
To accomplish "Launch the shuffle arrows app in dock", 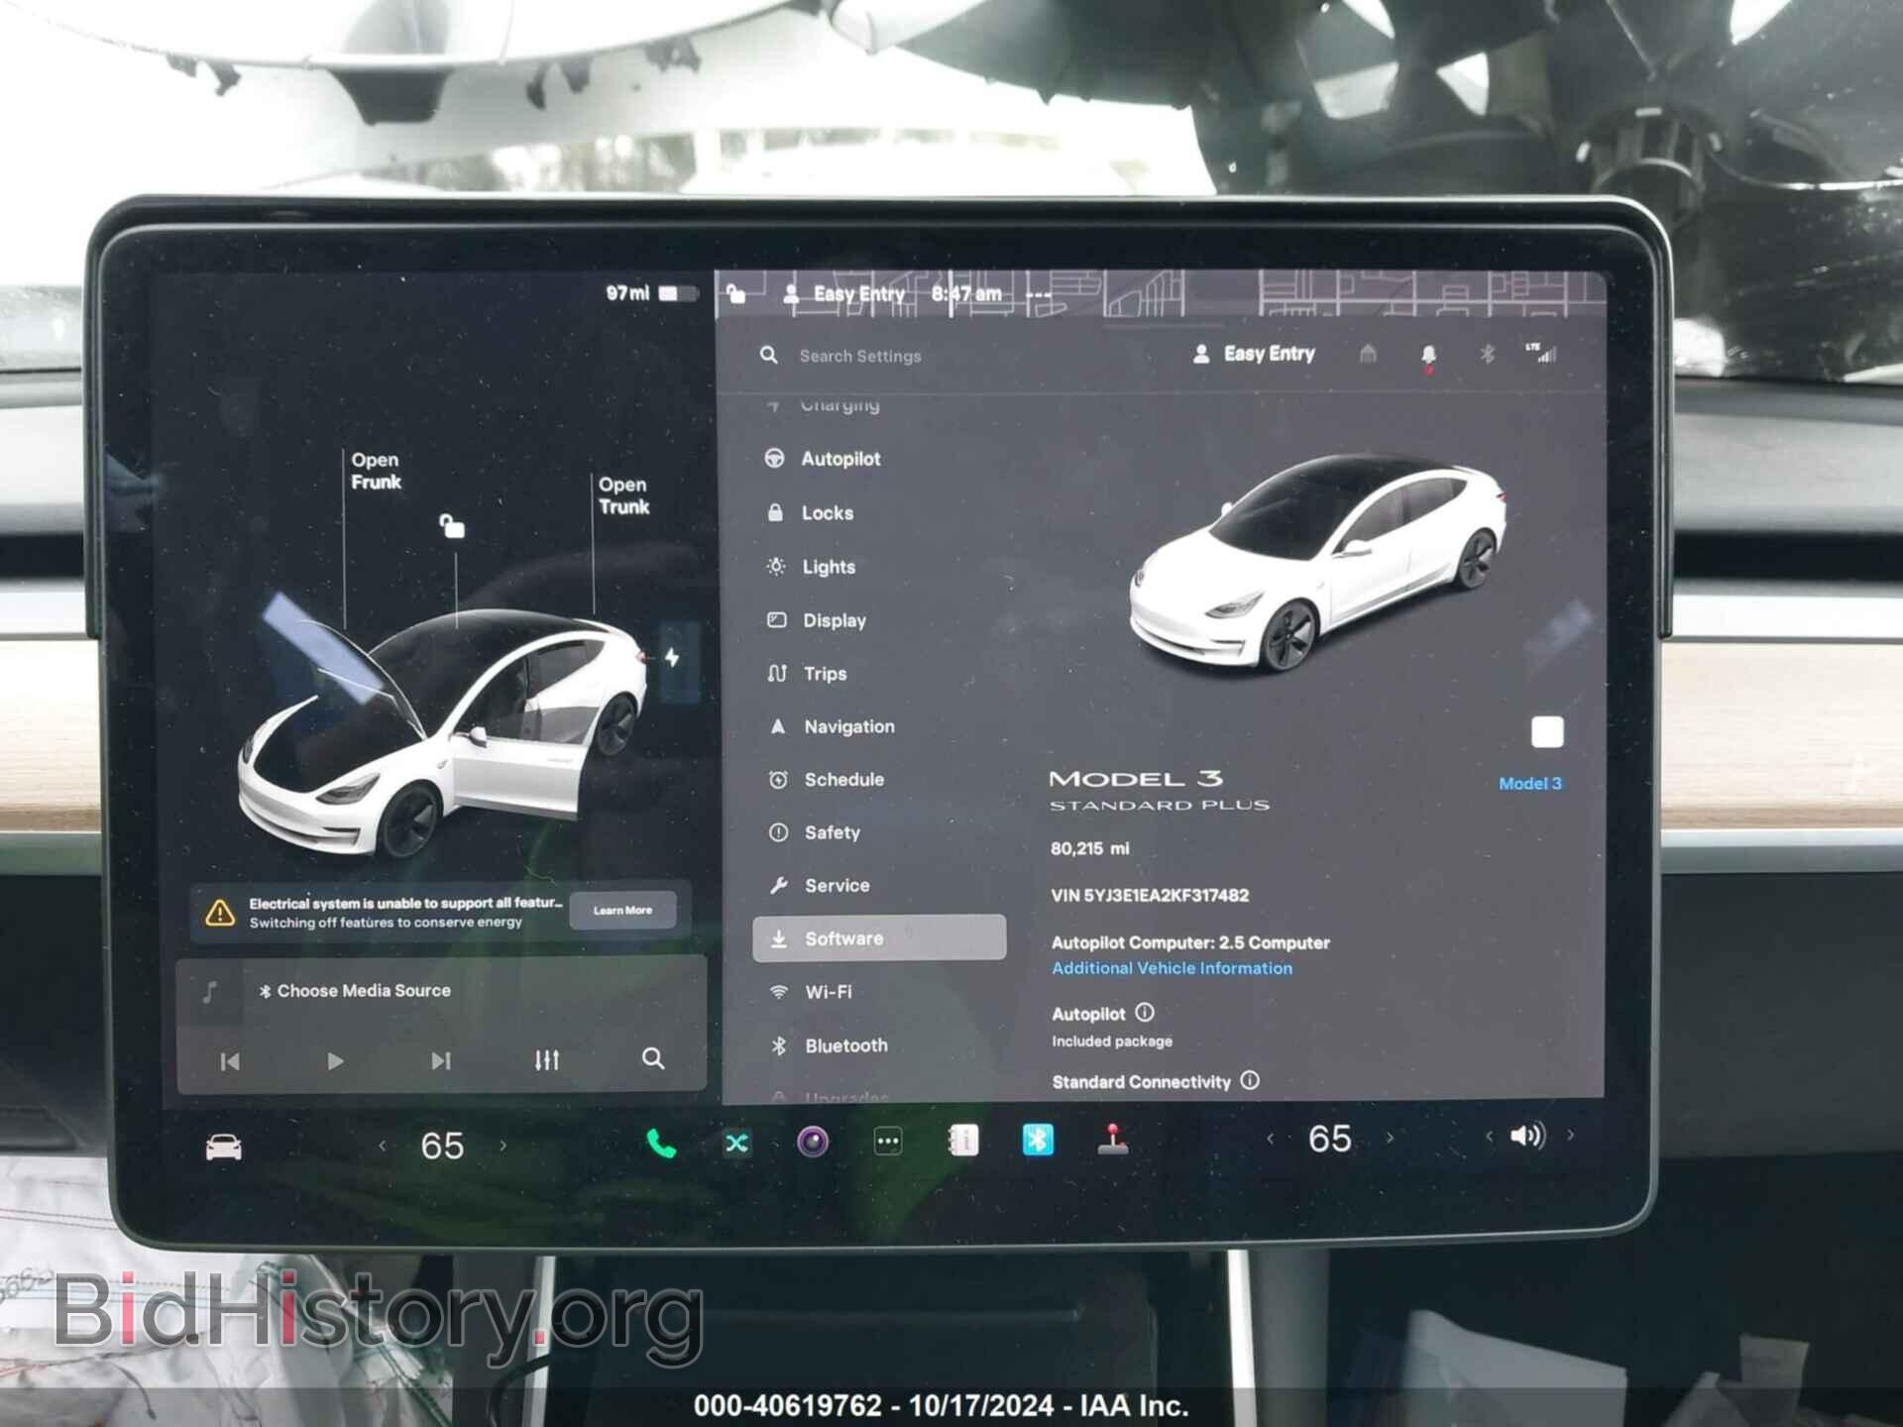I will [x=736, y=1144].
